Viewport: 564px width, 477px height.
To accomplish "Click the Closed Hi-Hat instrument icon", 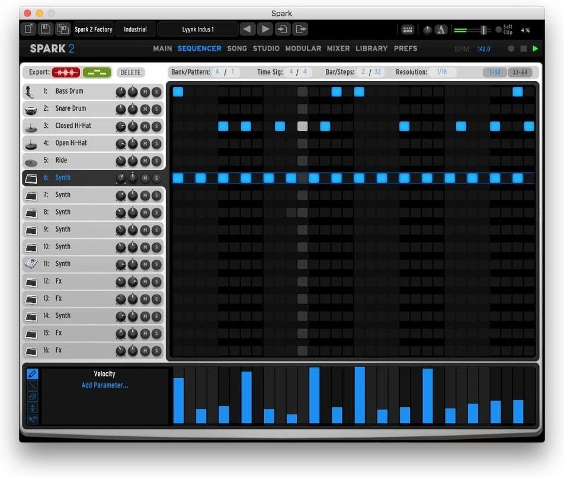I will pyautogui.click(x=31, y=127).
